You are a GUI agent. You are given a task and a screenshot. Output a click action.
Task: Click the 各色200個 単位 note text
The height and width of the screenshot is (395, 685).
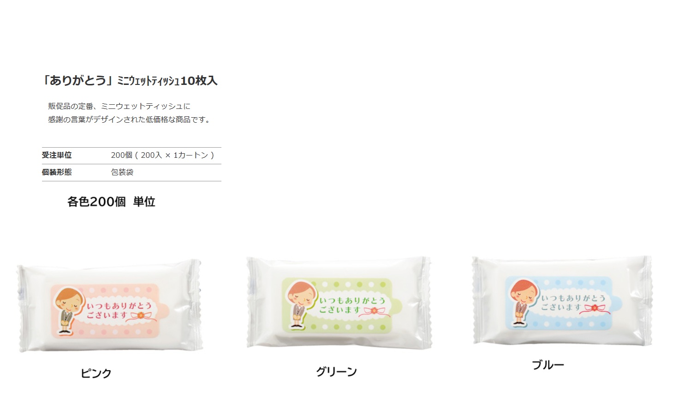(111, 202)
